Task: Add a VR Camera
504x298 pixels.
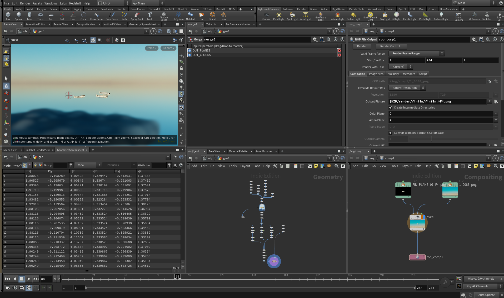Action: coord(474,16)
